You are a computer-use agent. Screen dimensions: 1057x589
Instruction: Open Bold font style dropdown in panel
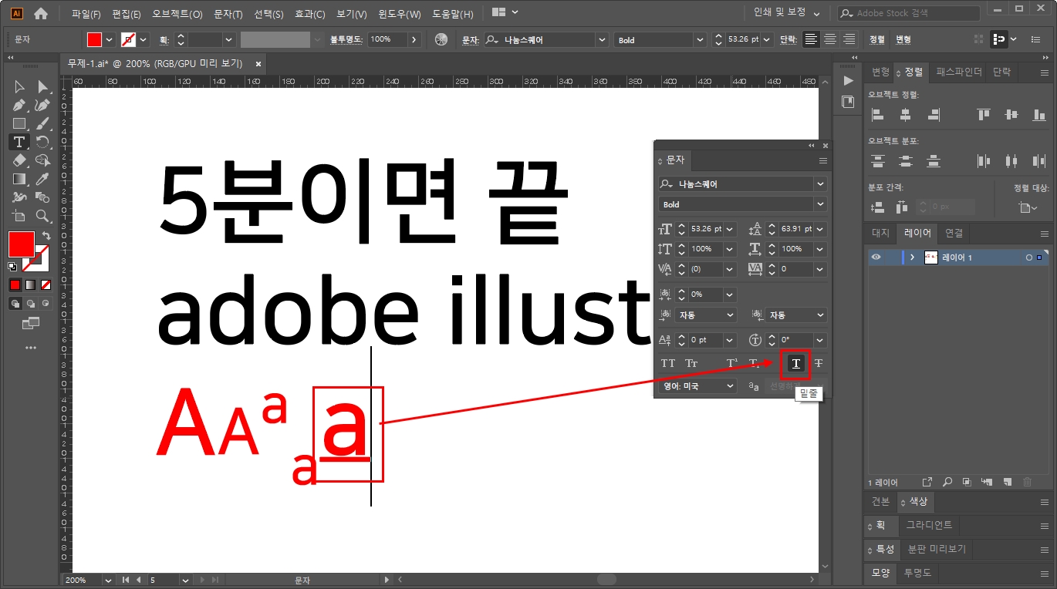tap(820, 204)
